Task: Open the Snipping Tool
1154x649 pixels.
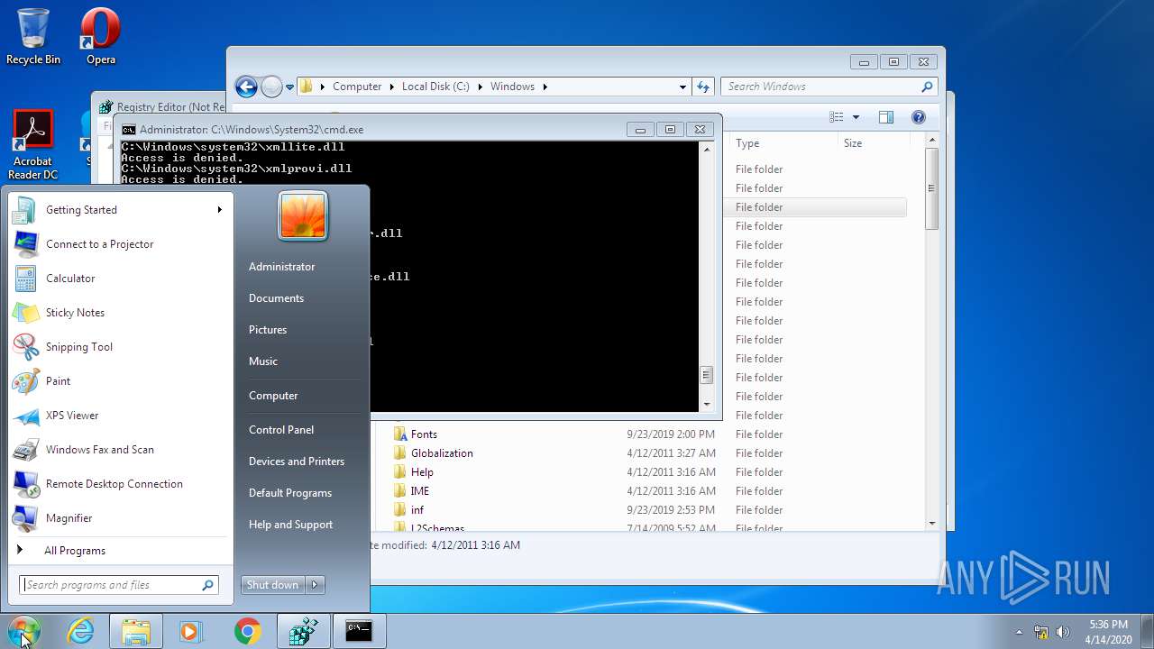Action: [120, 347]
